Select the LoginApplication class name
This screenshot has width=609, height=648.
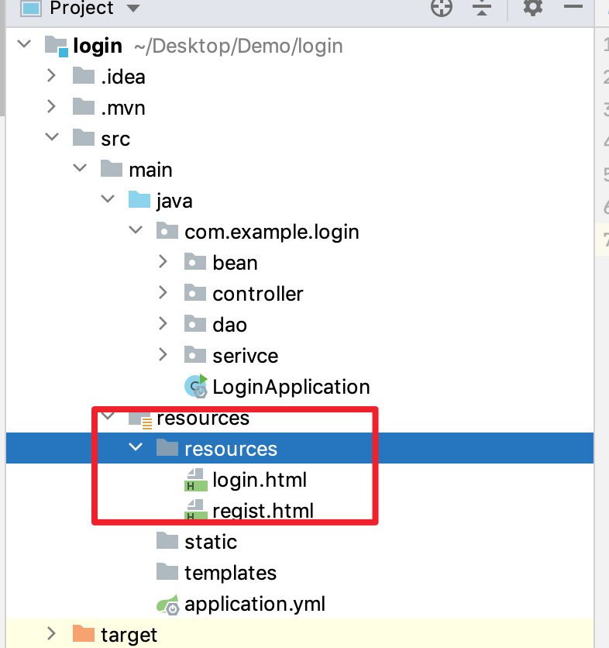291,388
